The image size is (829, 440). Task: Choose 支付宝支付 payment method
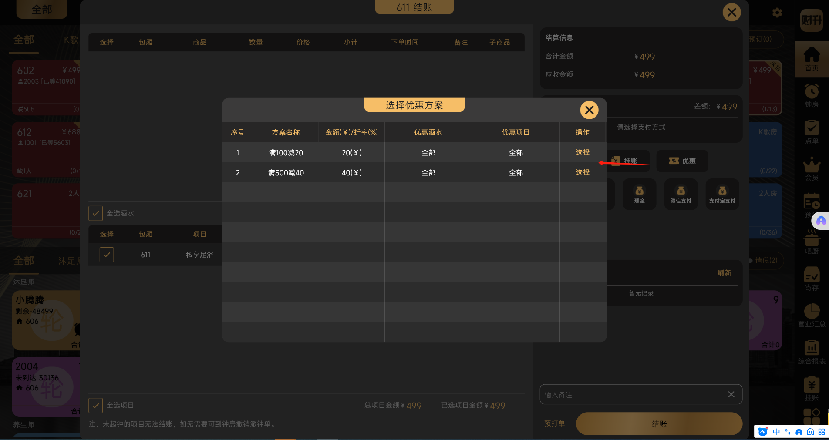[722, 194]
